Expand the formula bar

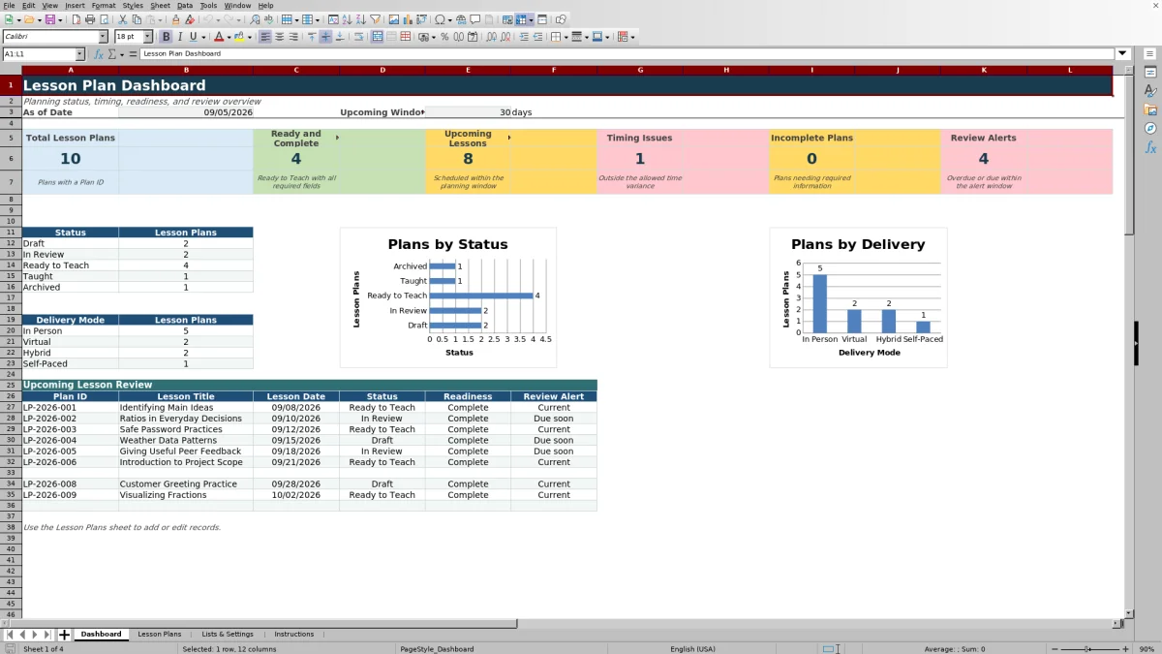tap(1123, 54)
